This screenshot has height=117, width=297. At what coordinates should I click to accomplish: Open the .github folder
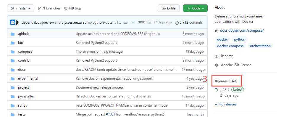24,34
